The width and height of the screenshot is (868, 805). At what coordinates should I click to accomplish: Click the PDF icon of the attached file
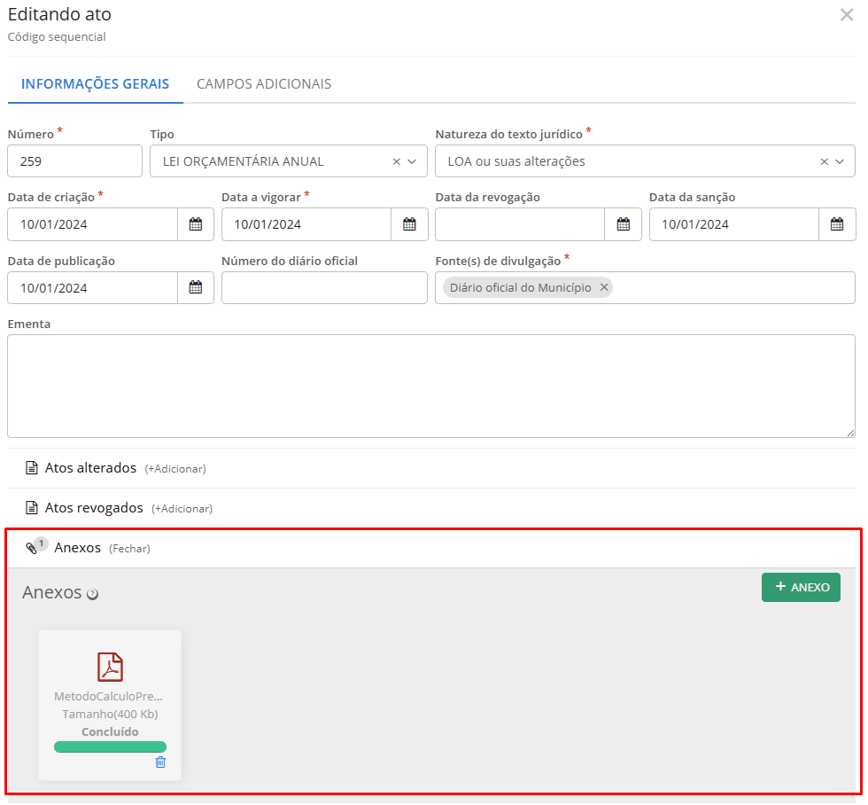[x=110, y=667]
